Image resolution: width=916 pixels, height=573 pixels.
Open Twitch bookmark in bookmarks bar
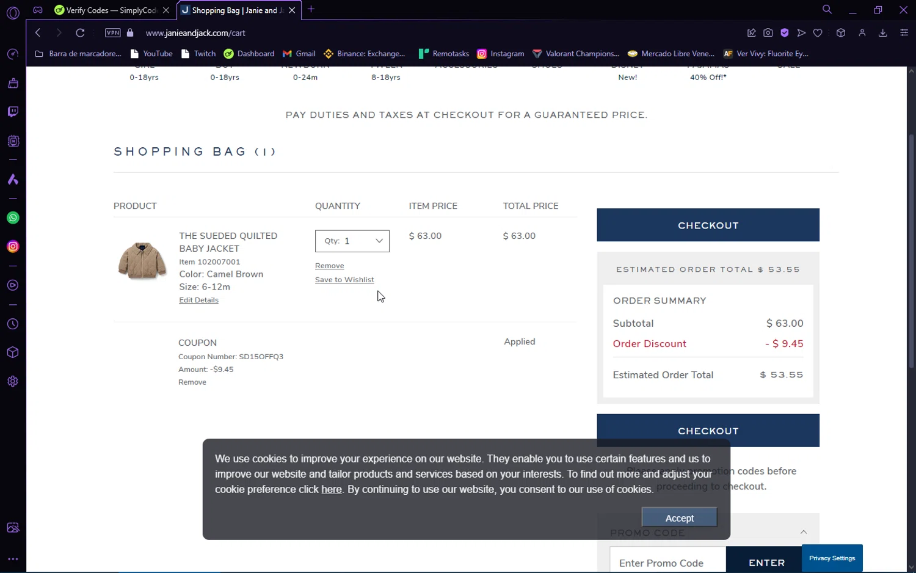coord(198,54)
